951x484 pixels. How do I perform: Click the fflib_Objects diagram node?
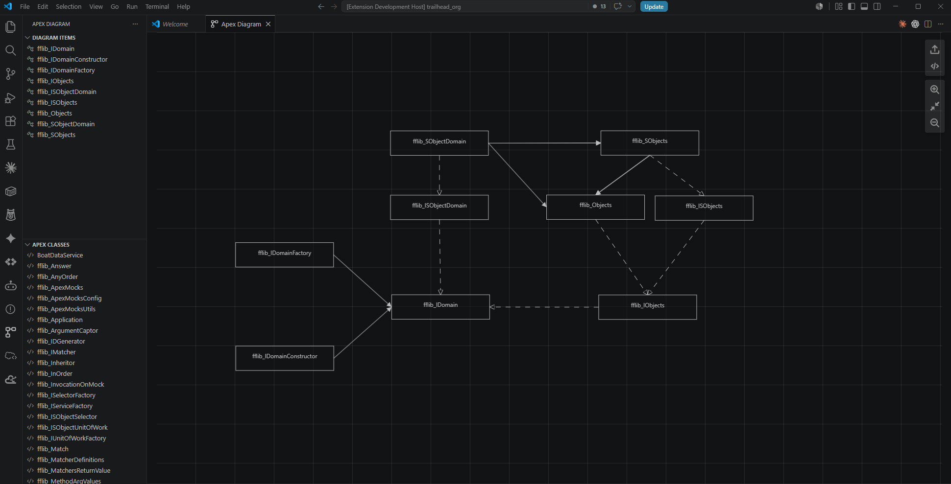pos(595,207)
